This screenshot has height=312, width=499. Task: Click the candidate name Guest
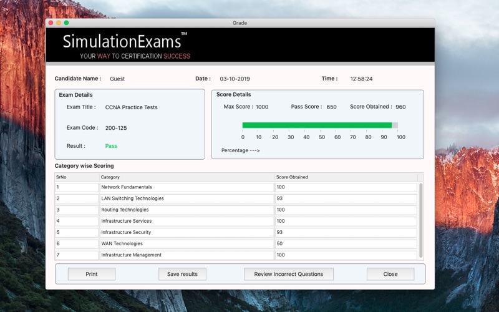(117, 79)
